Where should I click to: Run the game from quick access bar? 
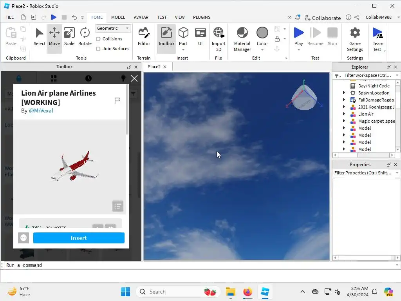(x=54, y=17)
